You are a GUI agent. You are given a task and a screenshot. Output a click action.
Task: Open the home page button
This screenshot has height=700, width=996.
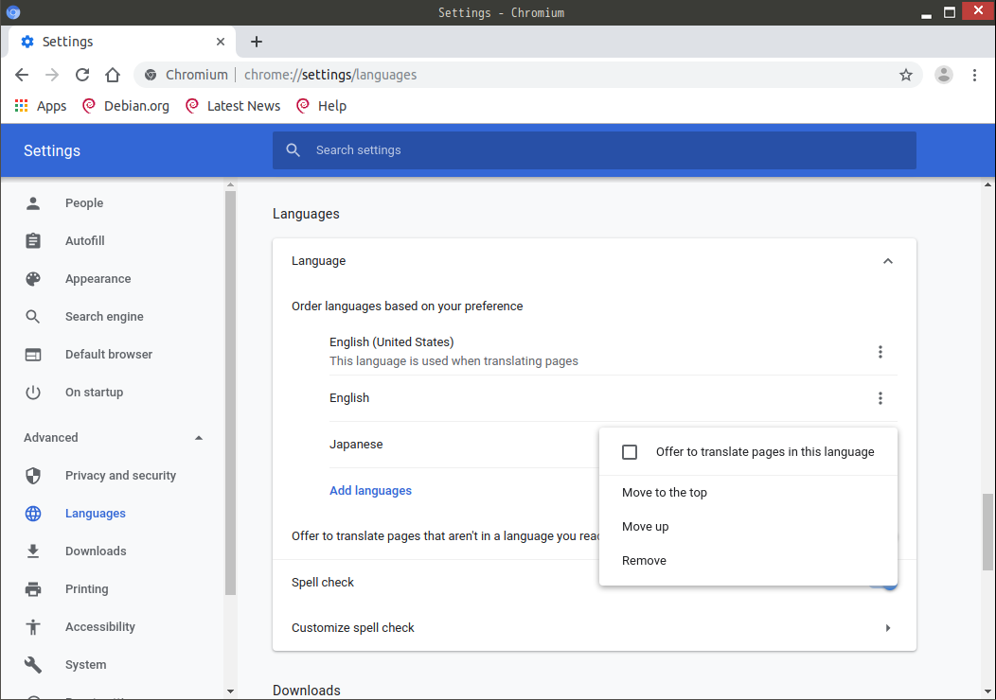[x=113, y=75]
